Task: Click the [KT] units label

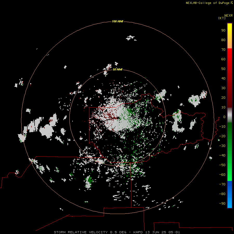Action: (222, 18)
